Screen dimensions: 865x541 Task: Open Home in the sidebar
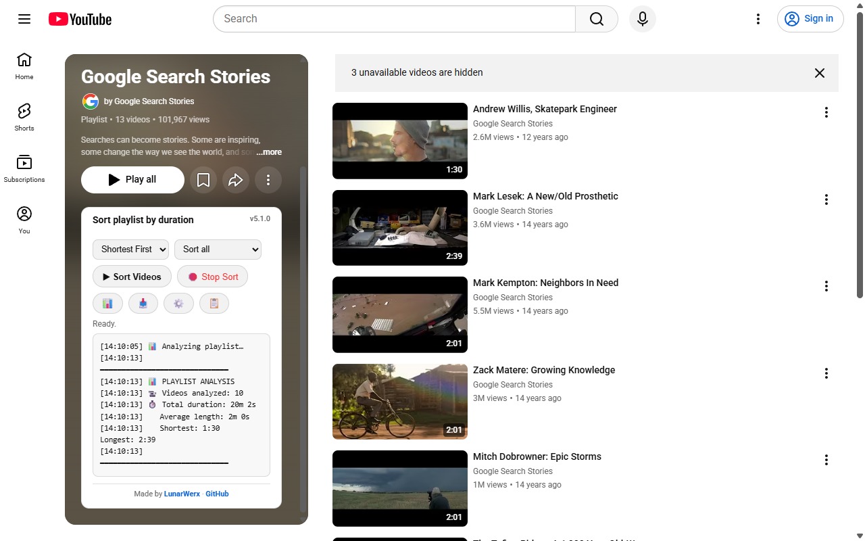[24, 66]
